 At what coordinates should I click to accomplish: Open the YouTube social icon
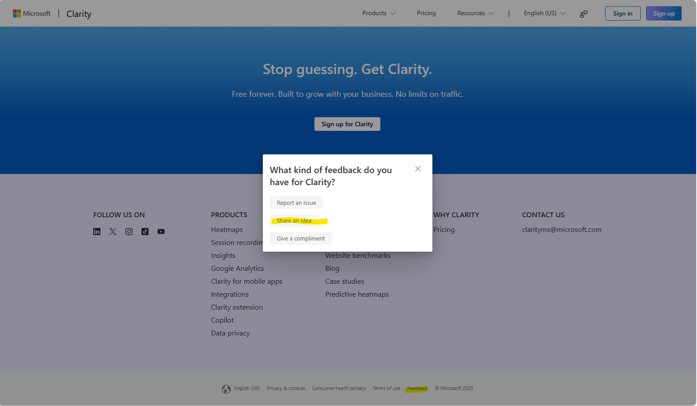coord(161,232)
